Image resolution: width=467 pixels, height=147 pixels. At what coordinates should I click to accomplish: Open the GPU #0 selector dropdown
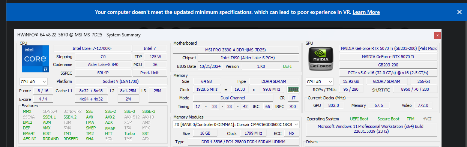[x=320, y=81]
